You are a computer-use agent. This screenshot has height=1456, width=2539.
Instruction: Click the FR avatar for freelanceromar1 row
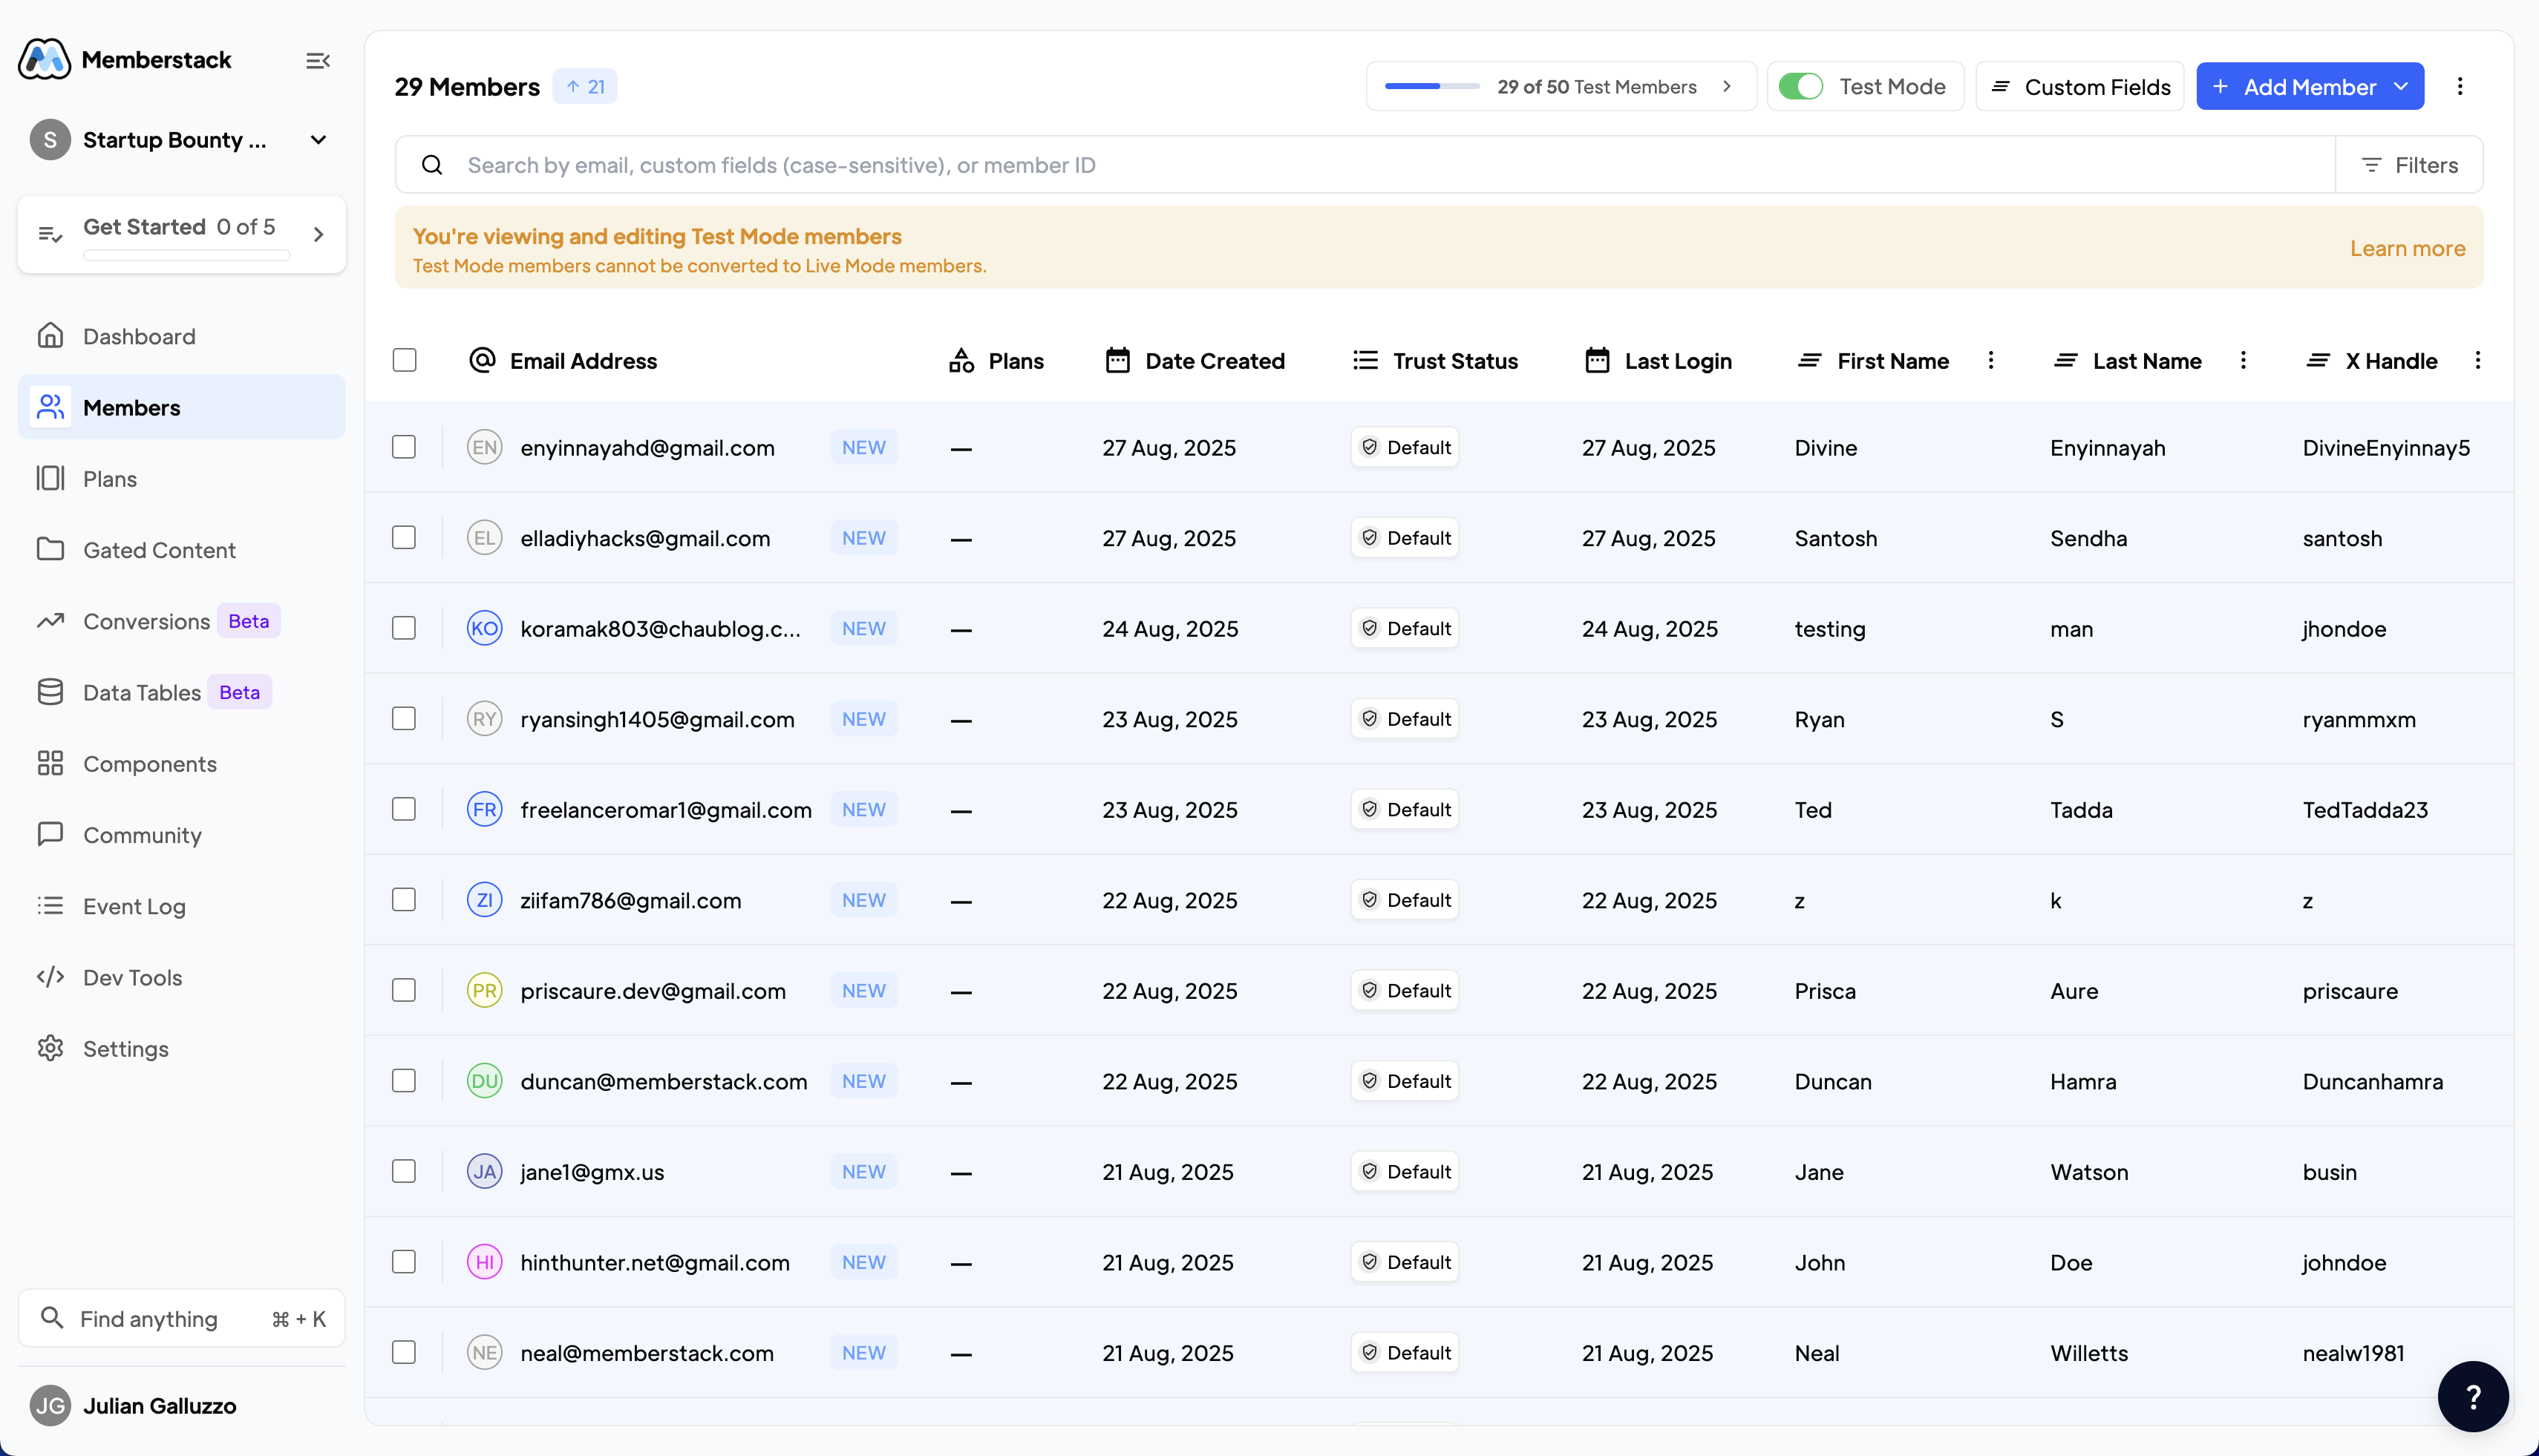pos(486,810)
